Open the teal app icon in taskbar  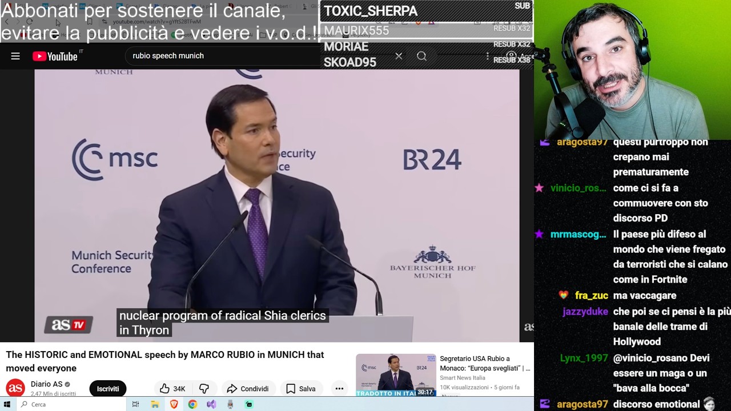(x=249, y=404)
